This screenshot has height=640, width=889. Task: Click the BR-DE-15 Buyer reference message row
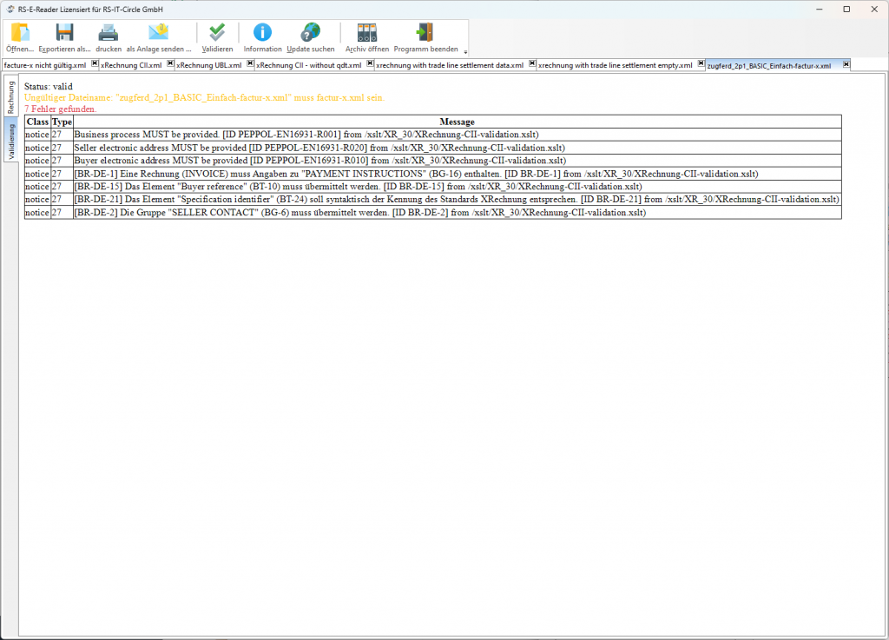click(358, 186)
